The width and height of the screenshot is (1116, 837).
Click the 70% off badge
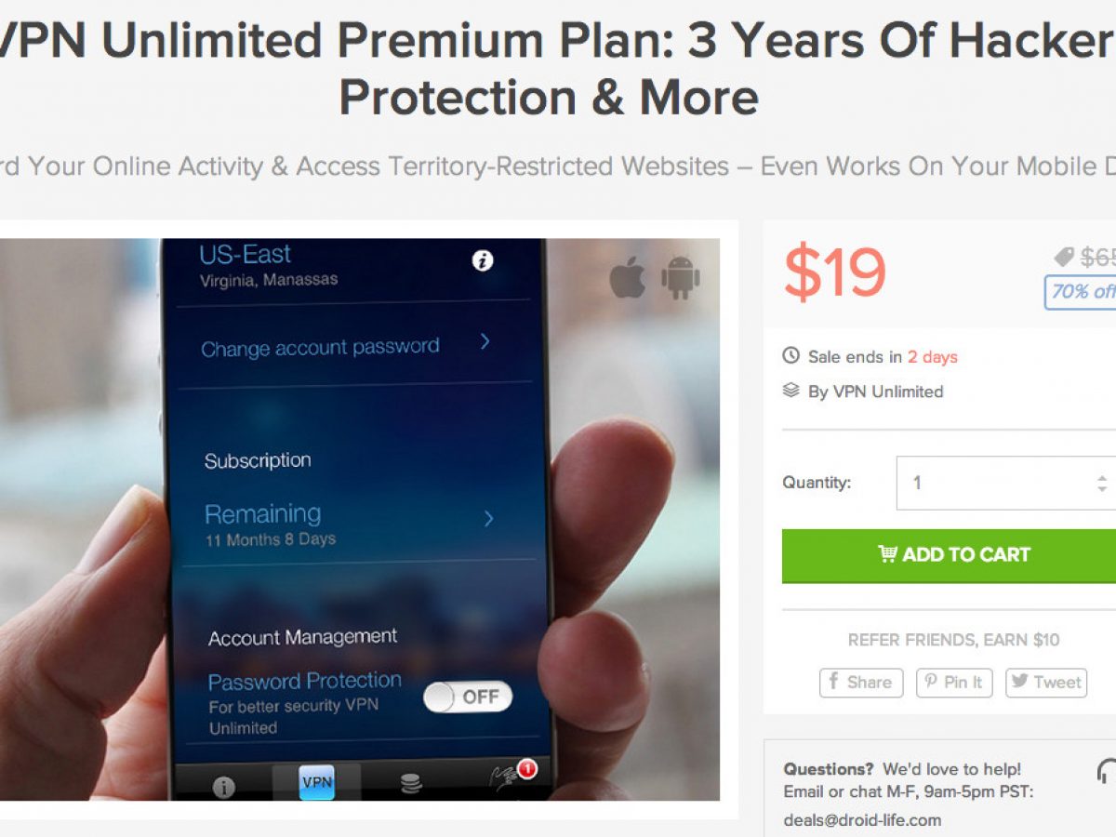(1081, 292)
